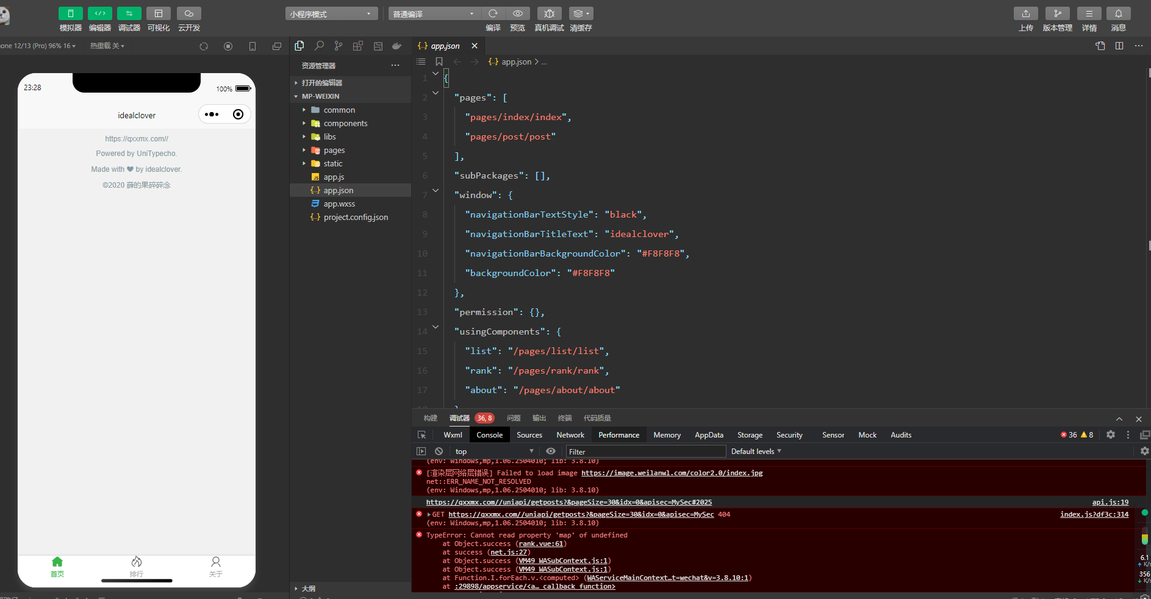Switch to the Sources tab

[x=529, y=435]
